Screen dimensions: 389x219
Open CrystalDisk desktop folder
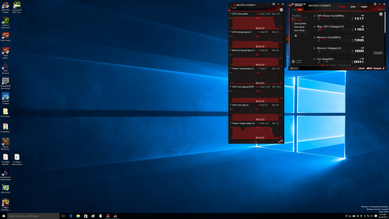point(5,128)
